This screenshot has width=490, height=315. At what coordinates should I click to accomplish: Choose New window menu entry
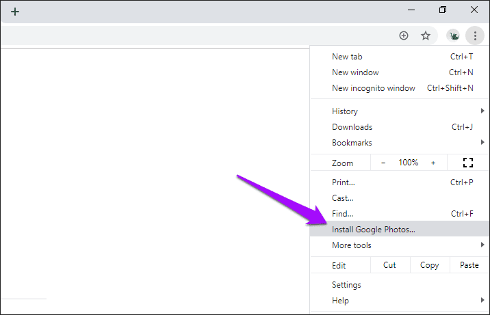coord(400,72)
